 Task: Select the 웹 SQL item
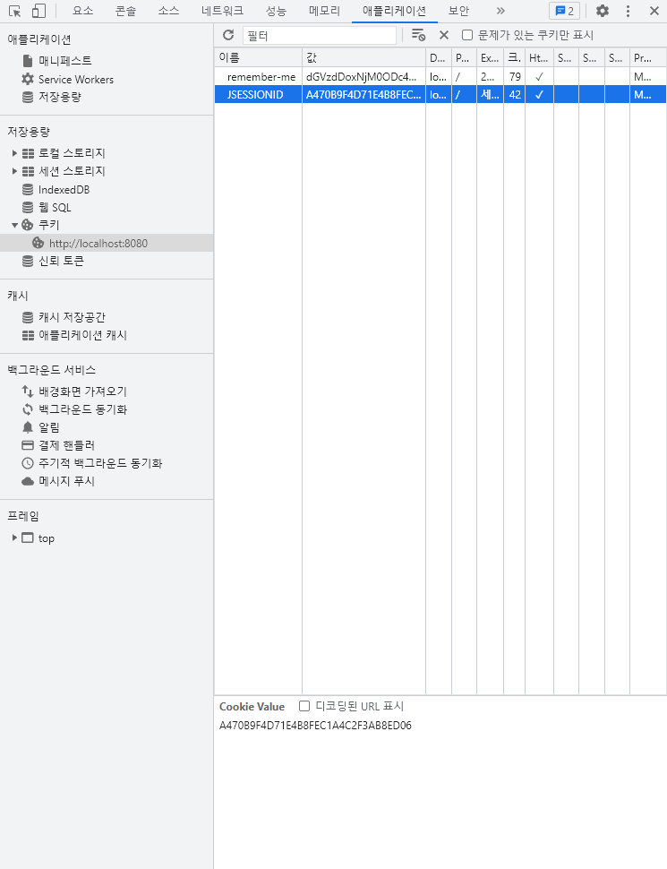pyautogui.click(x=55, y=207)
